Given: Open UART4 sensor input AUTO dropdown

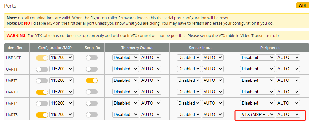Looking at the screenshot, I should 213,103.
